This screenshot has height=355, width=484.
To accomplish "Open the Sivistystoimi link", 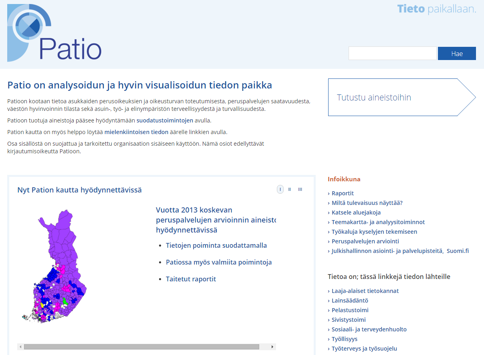I will (349, 320).
